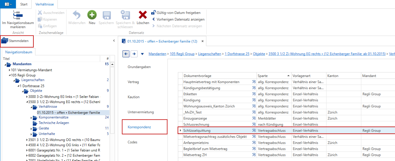395x161 pixels.
Task: Click the Speichern floppy disk icon
Action: pyautogui.click(x=106, y=15)
